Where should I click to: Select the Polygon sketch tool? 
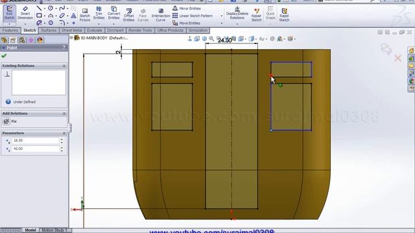51,23
